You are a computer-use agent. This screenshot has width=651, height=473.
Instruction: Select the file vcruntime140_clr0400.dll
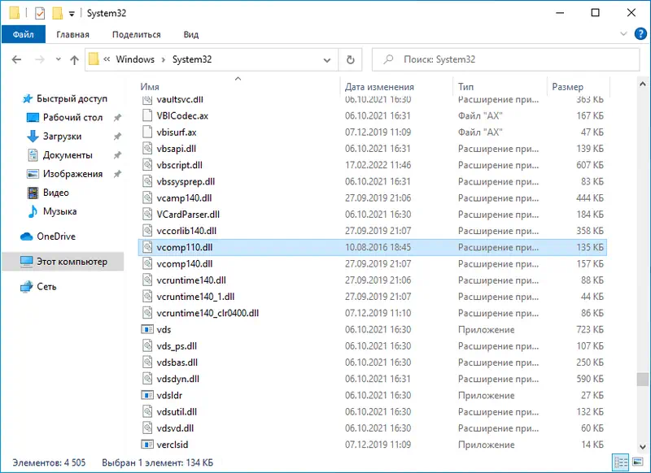pos(372,313)
